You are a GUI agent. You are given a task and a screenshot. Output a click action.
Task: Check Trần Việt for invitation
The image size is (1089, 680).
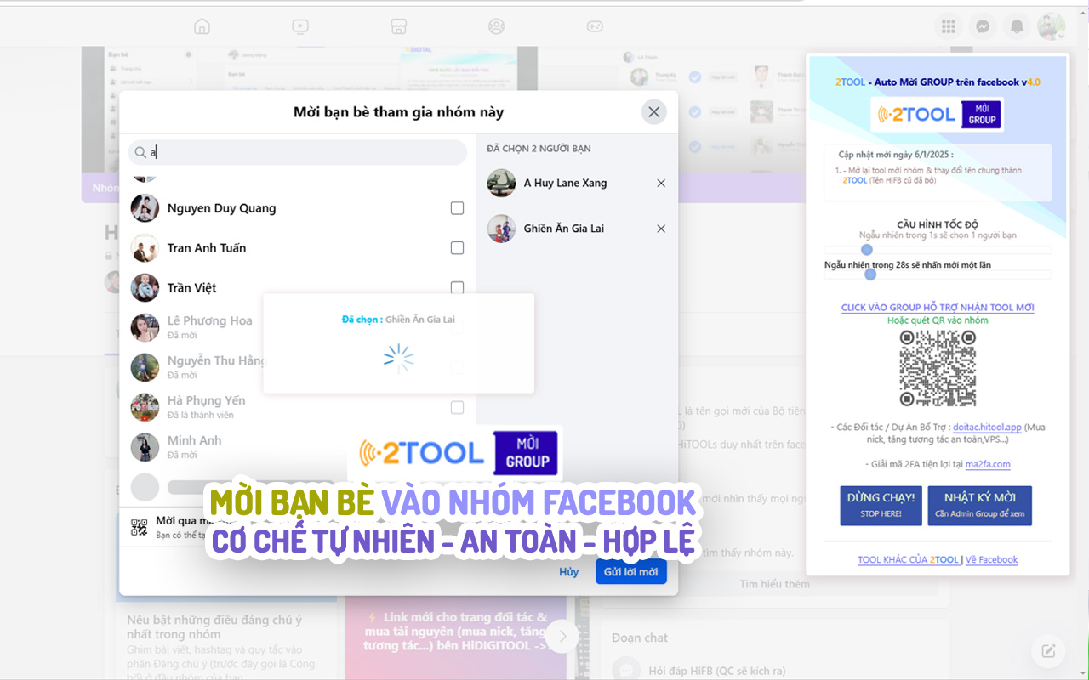pyautogui.click(x=457, y=287)
